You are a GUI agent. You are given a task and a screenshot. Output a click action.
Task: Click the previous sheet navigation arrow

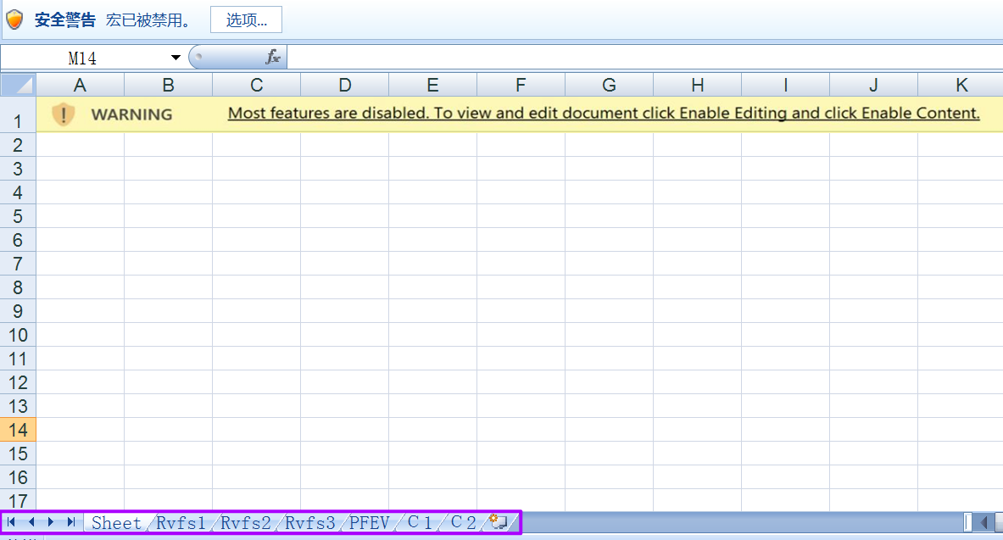pyautogui.click(x=31, y=522)
